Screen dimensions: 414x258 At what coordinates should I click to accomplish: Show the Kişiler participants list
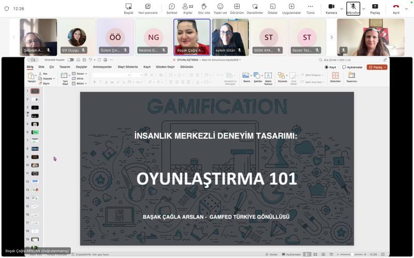188,8
